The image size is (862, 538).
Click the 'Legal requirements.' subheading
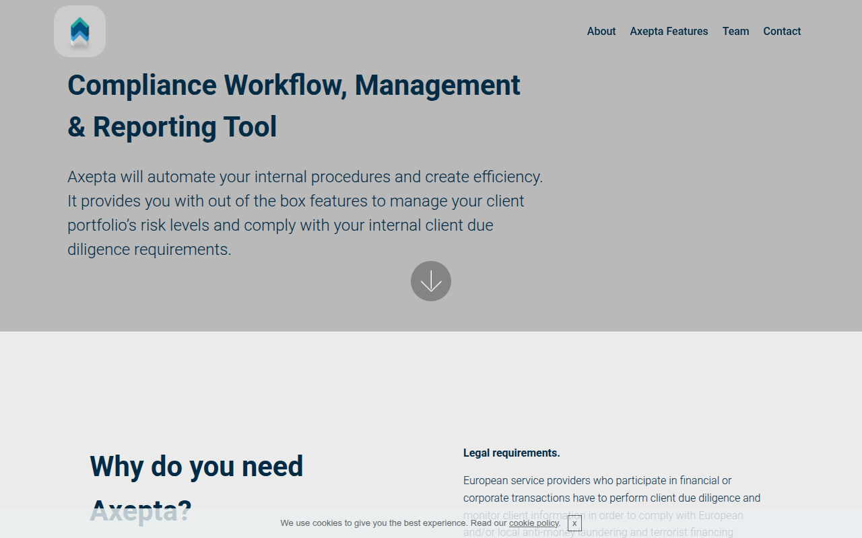tap(512, 453)
